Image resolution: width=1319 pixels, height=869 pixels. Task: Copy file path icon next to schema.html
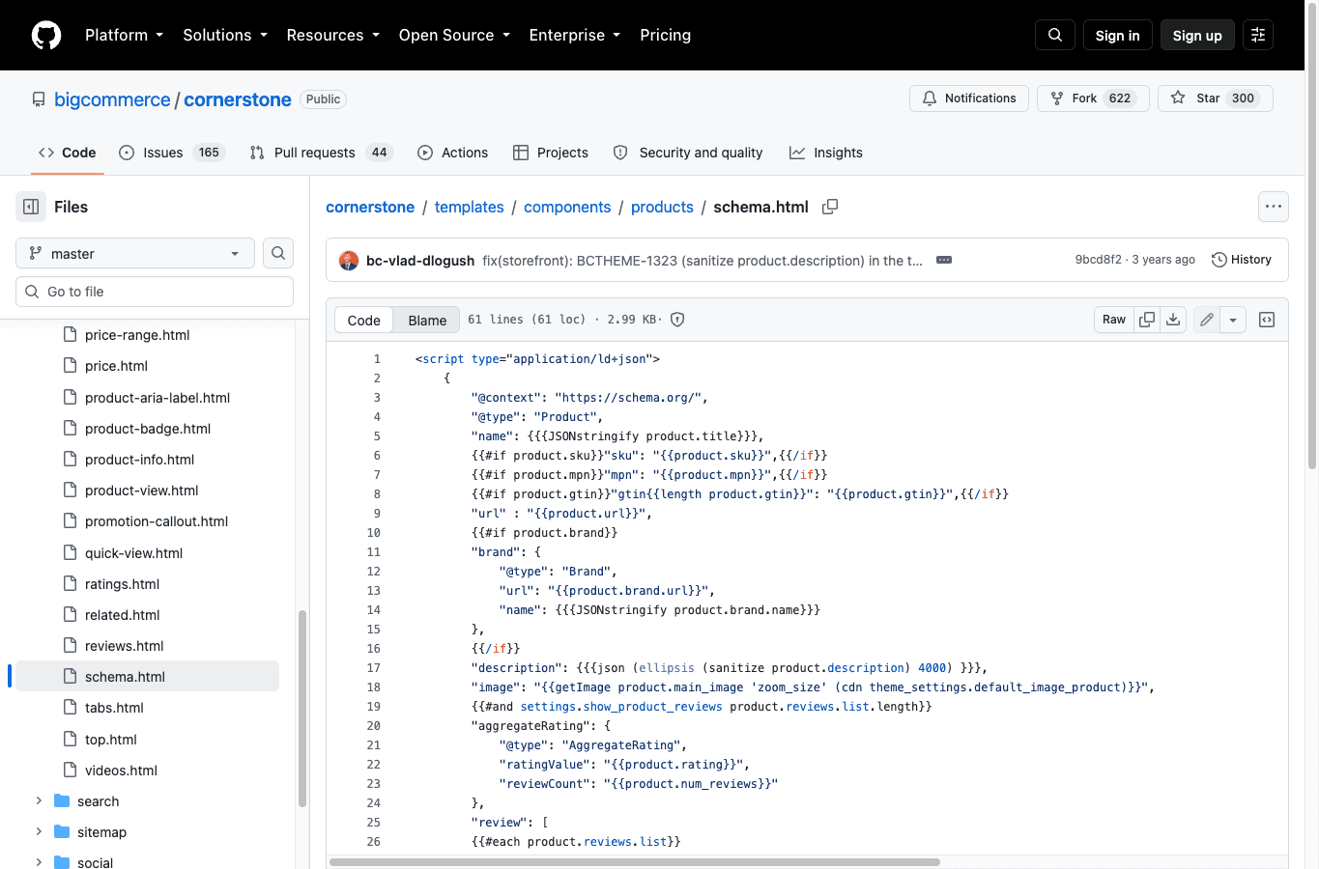coord(830,207)
